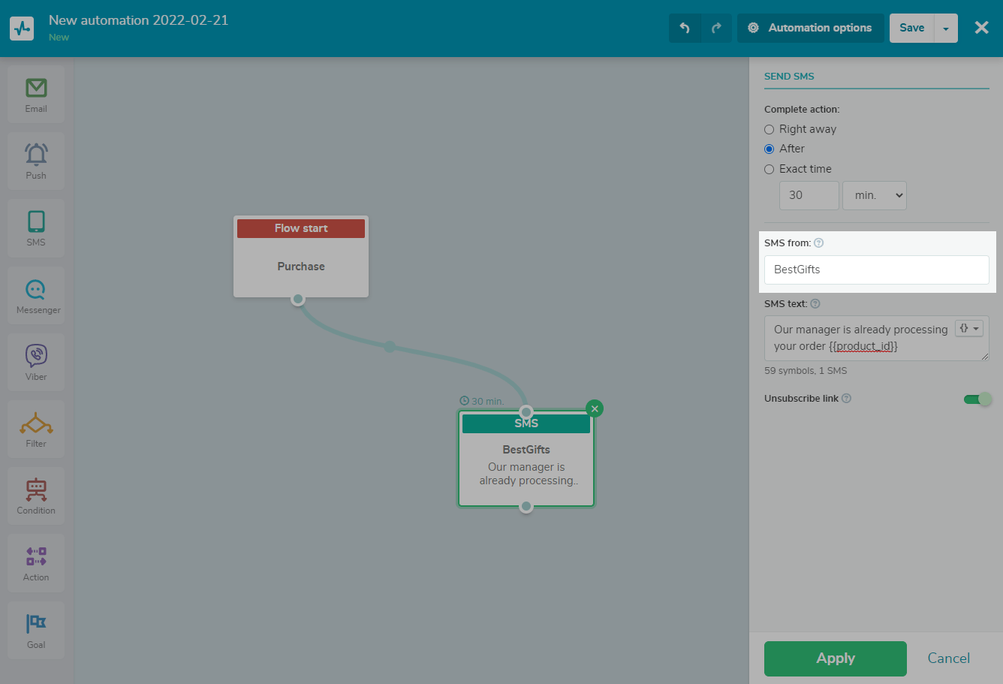Select the Email block icon
Screen dimensions: 1003x684
coord(36,94)
